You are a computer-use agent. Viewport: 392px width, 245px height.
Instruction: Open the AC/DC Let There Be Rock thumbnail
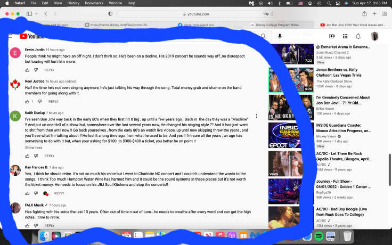click(282, 162)
